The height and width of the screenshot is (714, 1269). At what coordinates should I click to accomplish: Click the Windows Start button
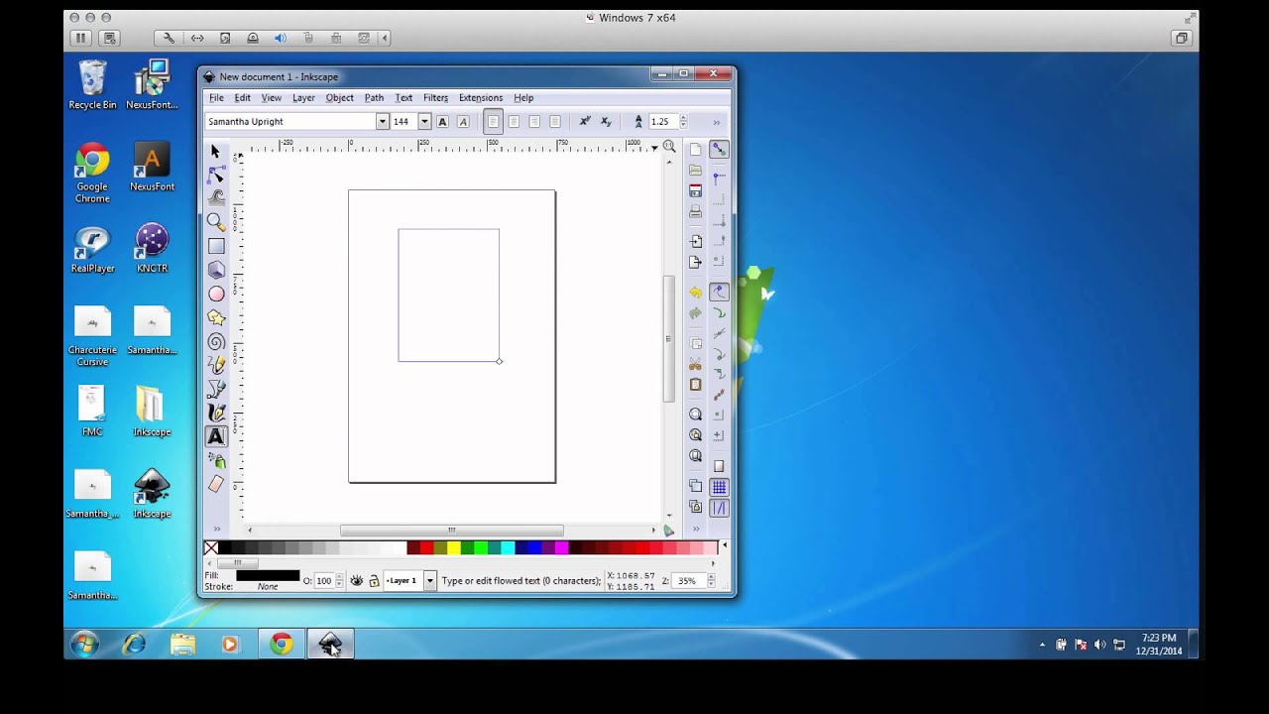coord(84,644)
